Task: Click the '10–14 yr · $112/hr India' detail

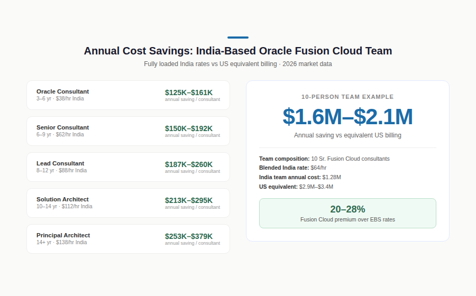Action: tap(65, 206)
